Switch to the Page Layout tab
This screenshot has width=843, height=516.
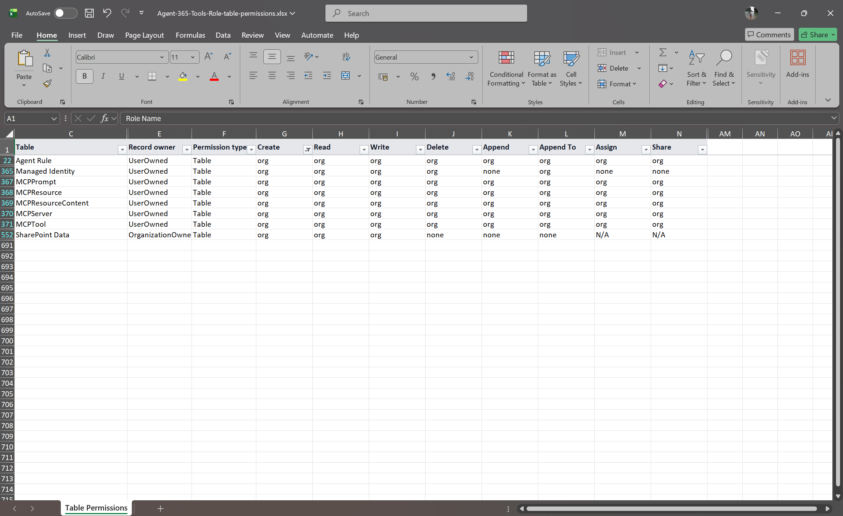pyautogui.click(x=144, y=35)
